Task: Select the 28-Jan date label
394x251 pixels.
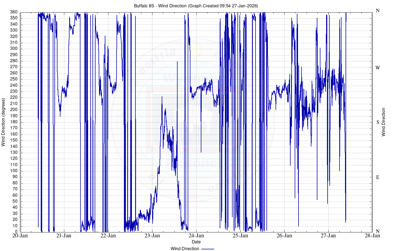Action: click(x=372, y=236)
